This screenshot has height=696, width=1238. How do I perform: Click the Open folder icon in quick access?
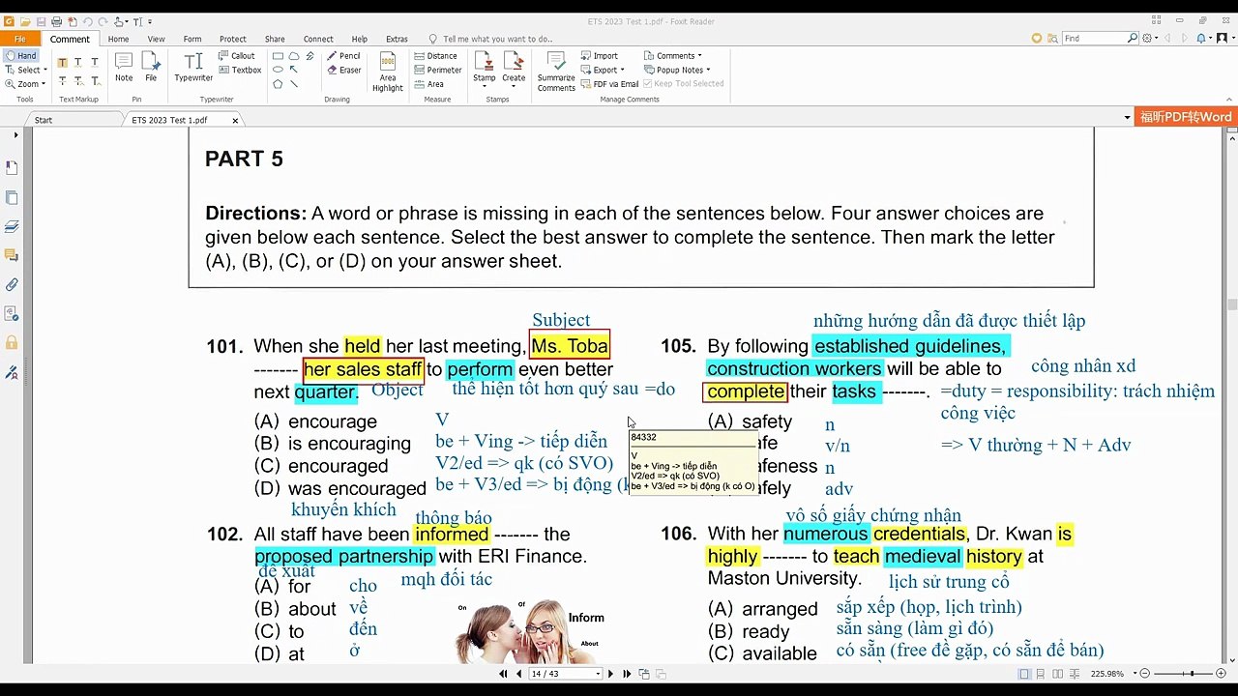tap(25, 21)
